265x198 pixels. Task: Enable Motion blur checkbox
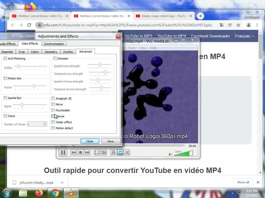(x=5, y=78)
